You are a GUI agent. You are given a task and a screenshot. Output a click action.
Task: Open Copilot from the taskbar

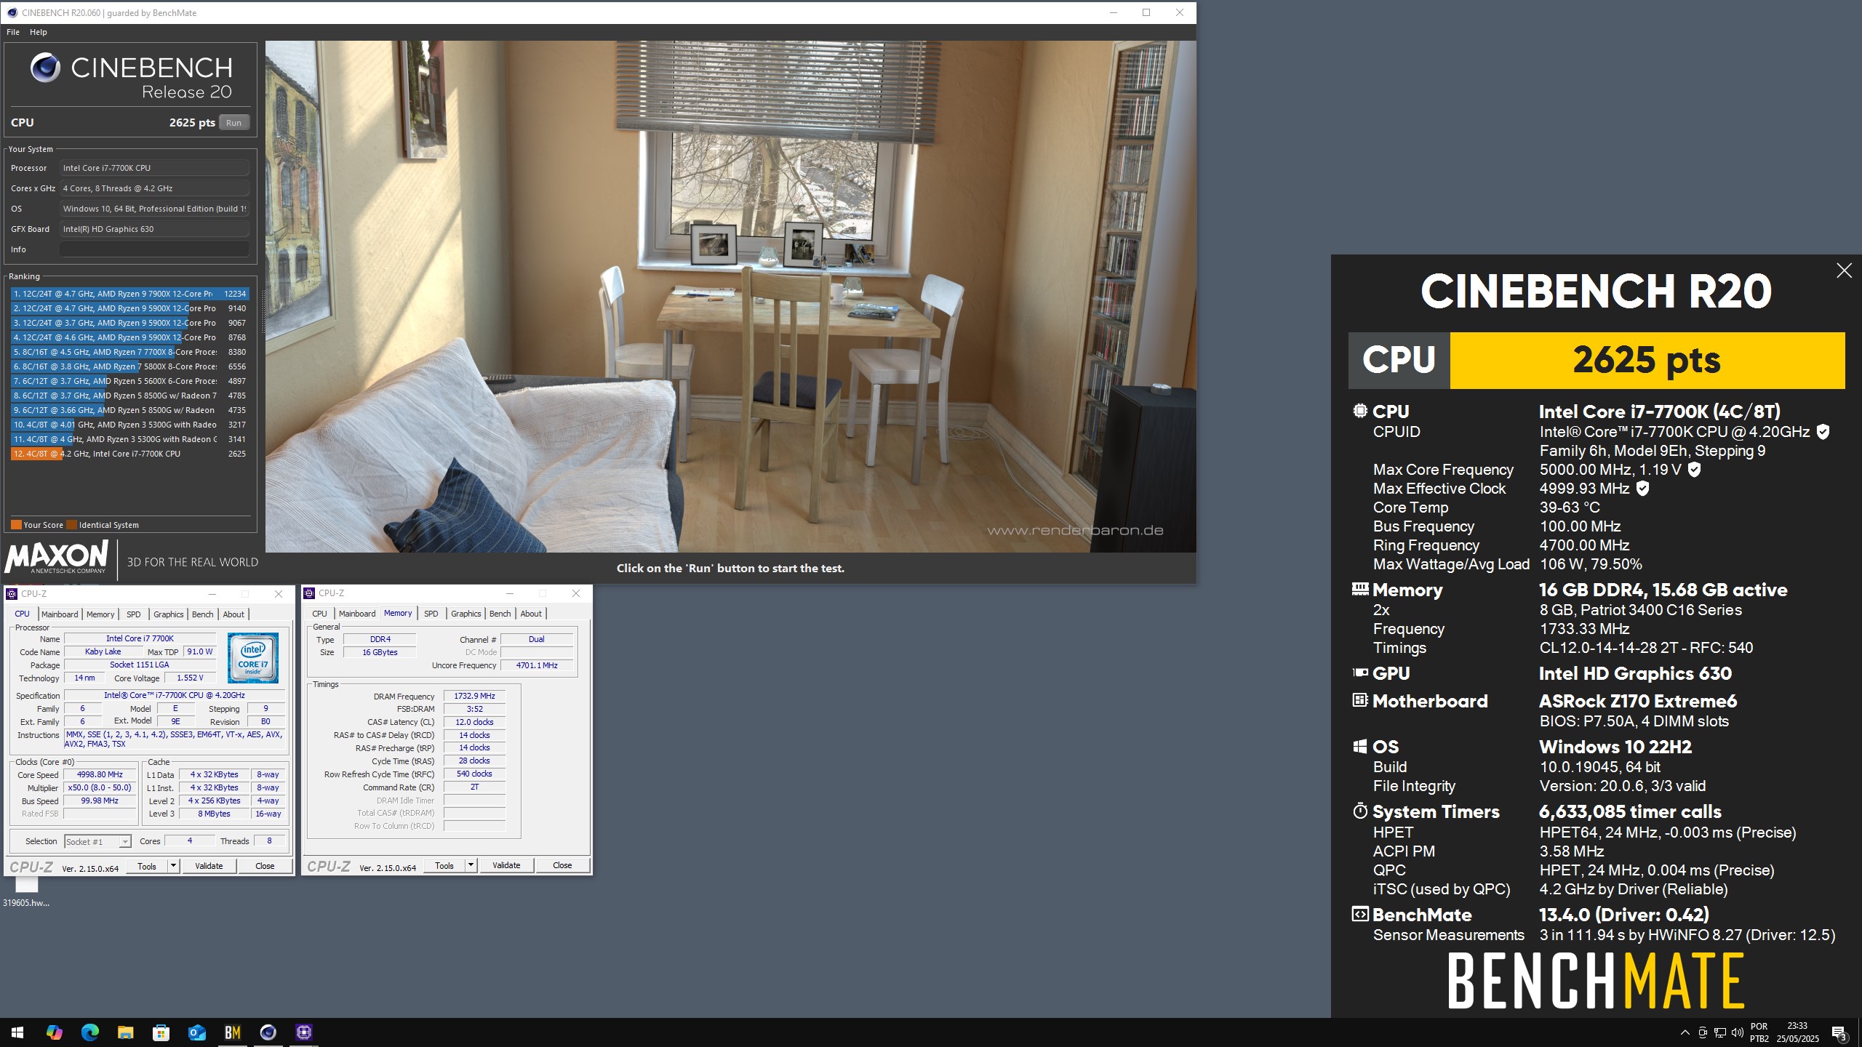coord(54,1032)
